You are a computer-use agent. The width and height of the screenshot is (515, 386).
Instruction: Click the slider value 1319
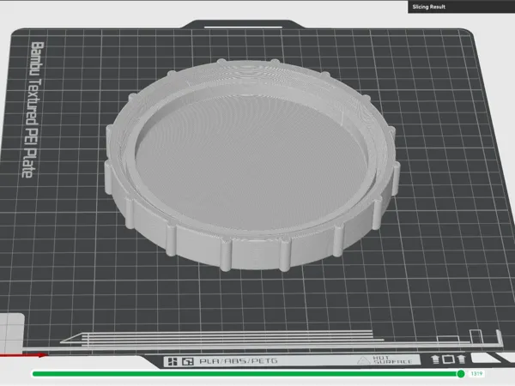coord(476,373)
